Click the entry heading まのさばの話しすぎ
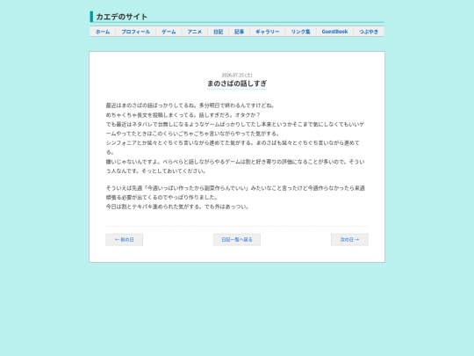The image size is (474, 356). coord(237,84)
